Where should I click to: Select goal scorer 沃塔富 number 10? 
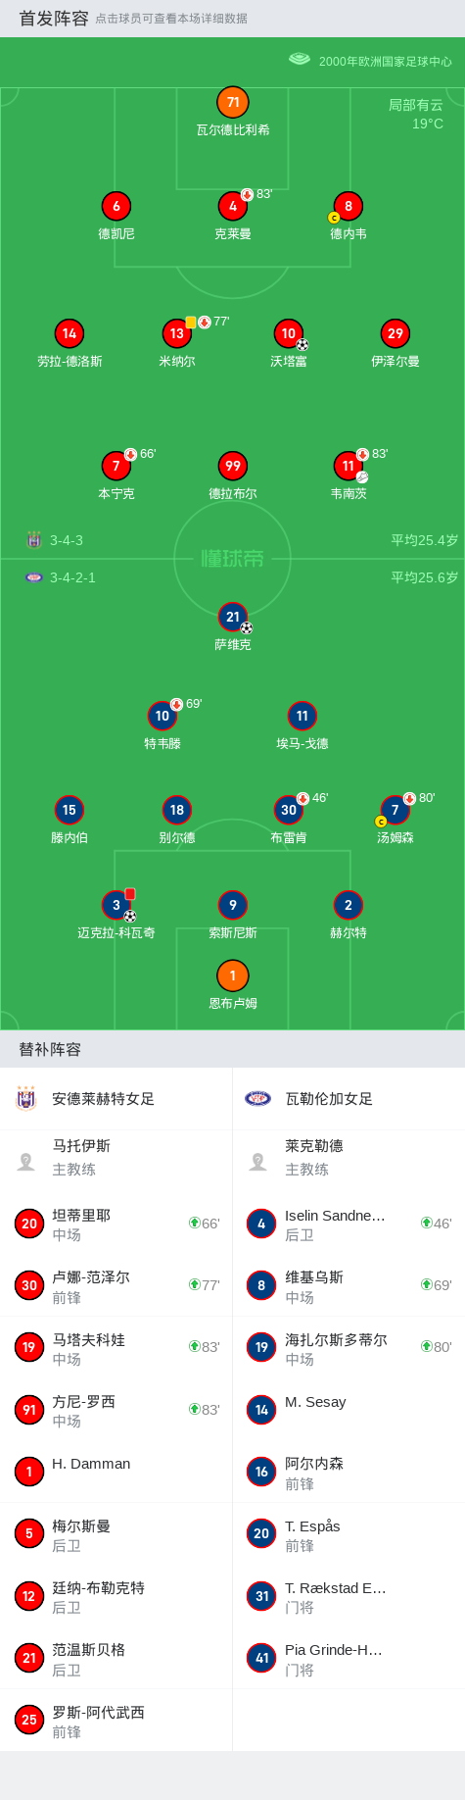tap(289, 333)
